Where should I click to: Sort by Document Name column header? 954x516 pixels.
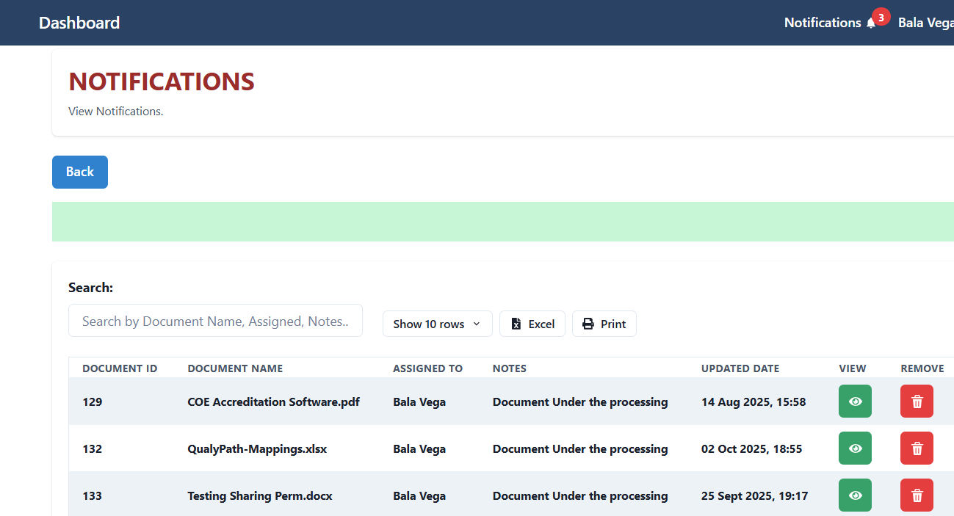(235, 368)
